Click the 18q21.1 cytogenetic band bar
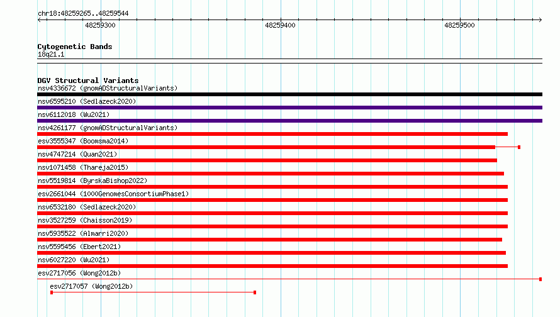Viewport: 560px width, 317px height. coord(289,61)
